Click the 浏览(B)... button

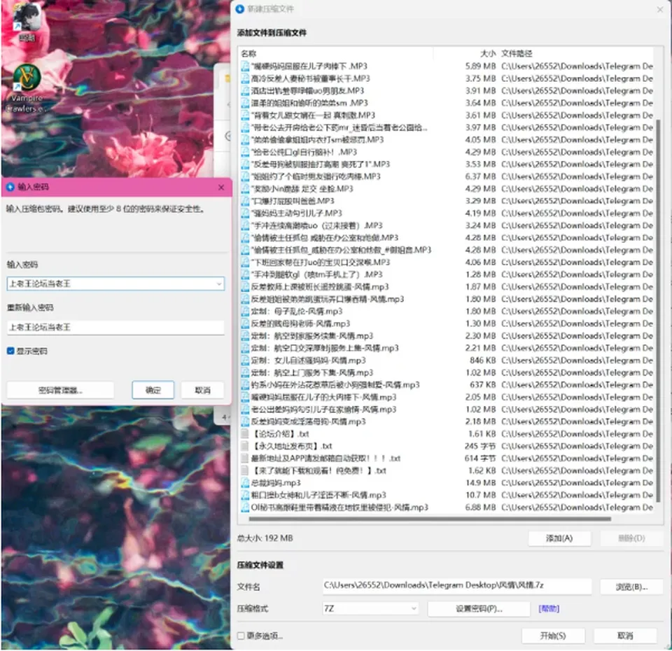pyautogui.click(x=631, y=587)
